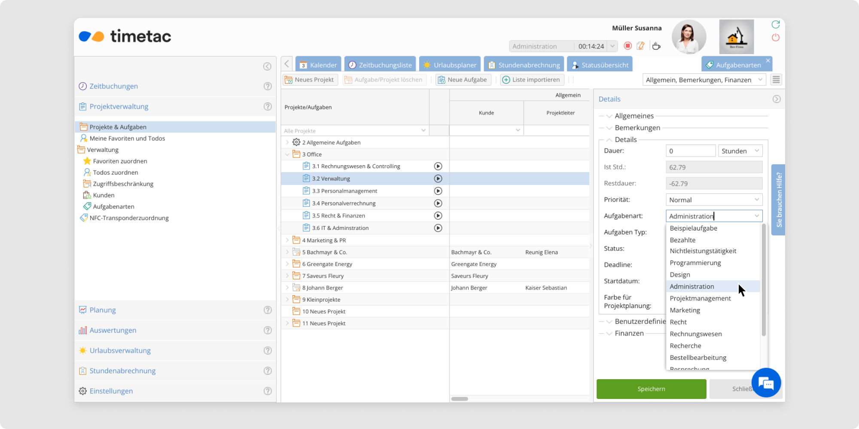
Task: Click help icon next to Zeitbuchungen
Action: [268, 86]
